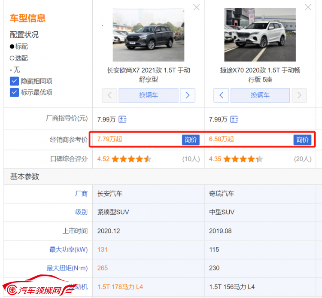Viewport: 322px width, 298px height.
Task: Go to next car on 捷途X70 column
Action: (299, 95)
